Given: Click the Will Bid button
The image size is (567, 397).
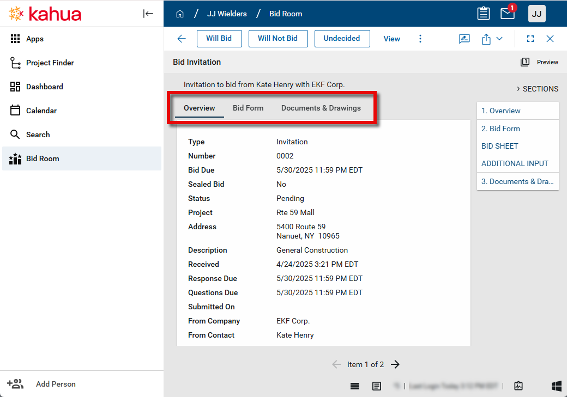Looking at the screenshot, I should point(219,39).
